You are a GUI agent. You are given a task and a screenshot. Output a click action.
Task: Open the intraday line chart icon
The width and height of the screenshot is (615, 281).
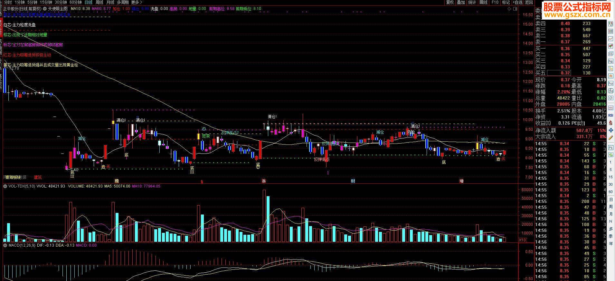click(x=611, y=39)
